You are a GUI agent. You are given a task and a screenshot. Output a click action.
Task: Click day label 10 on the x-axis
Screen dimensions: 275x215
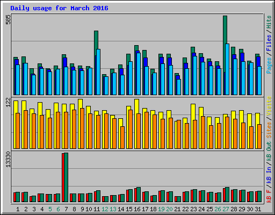pyautogui.click(x=89, y=209)
